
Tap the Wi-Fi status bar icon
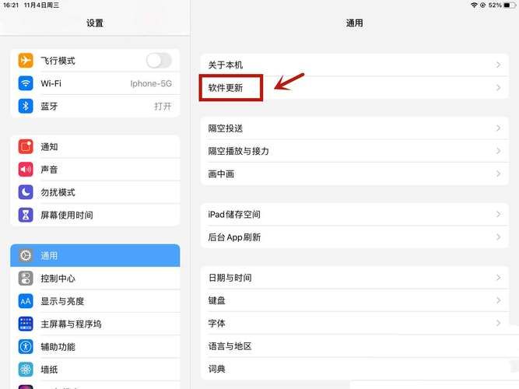tap(474, 5)
